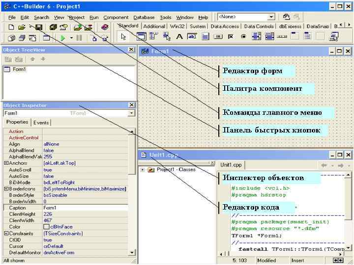
Task: Click the View Unit toolbar icon
Action: point(11,38)
